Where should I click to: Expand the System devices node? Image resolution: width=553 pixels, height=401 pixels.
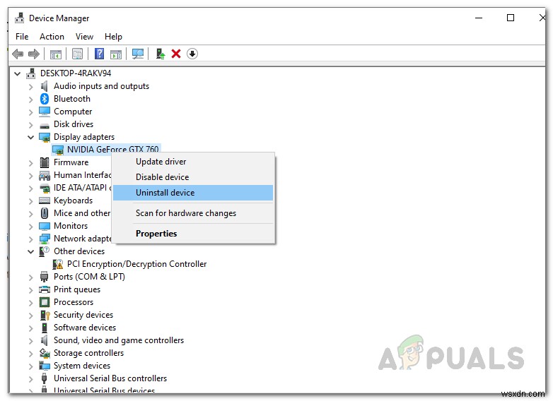(x=30, y=366)
